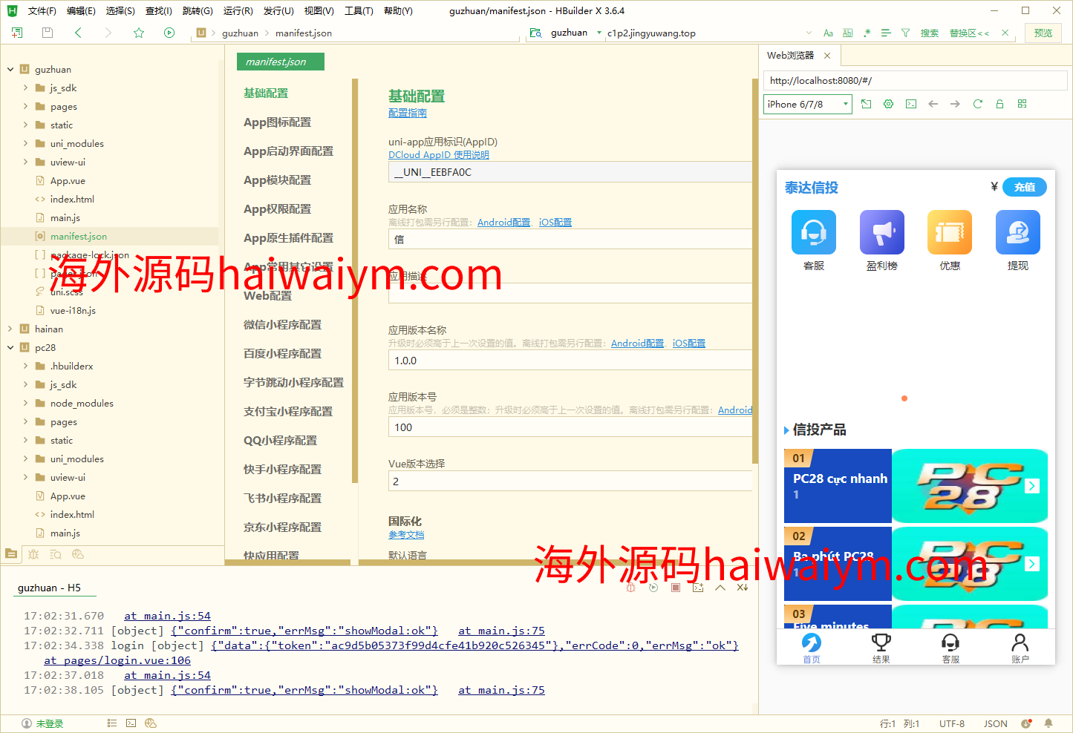Open browser settings gear icon
The height and width of the screenshot is (733, 1073).
(888, 104)
